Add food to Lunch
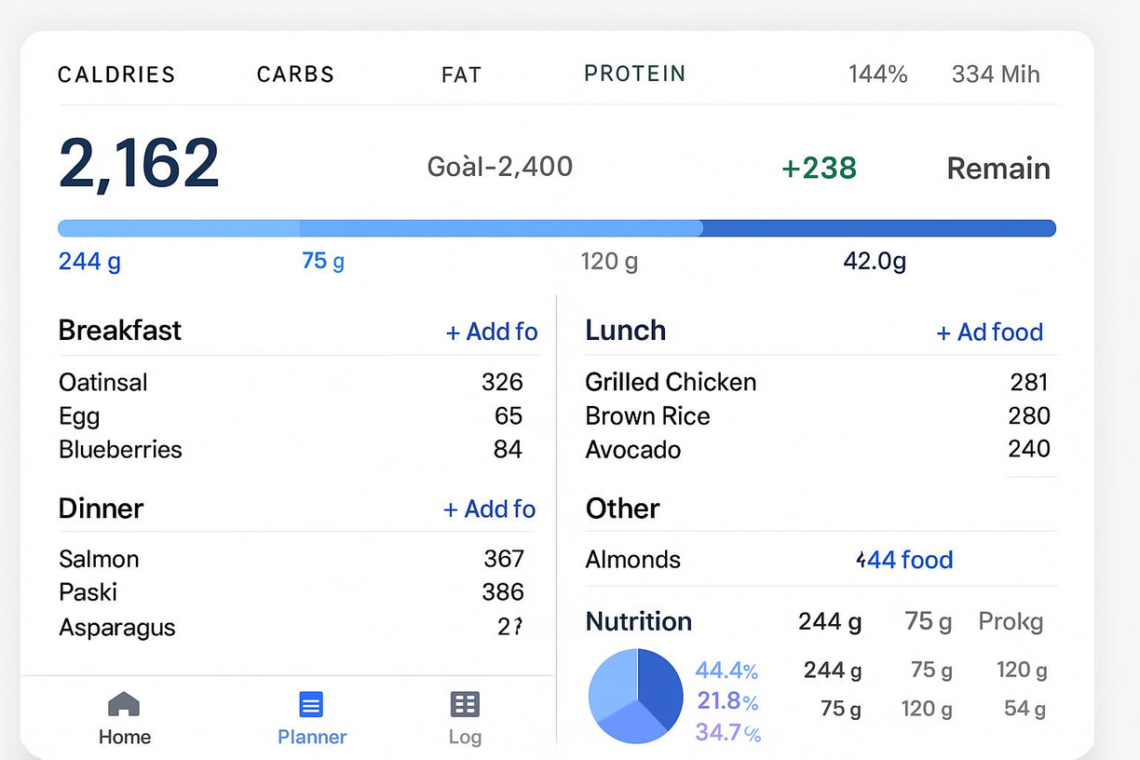Screen dimensions: 1140x760 [989, 332]
